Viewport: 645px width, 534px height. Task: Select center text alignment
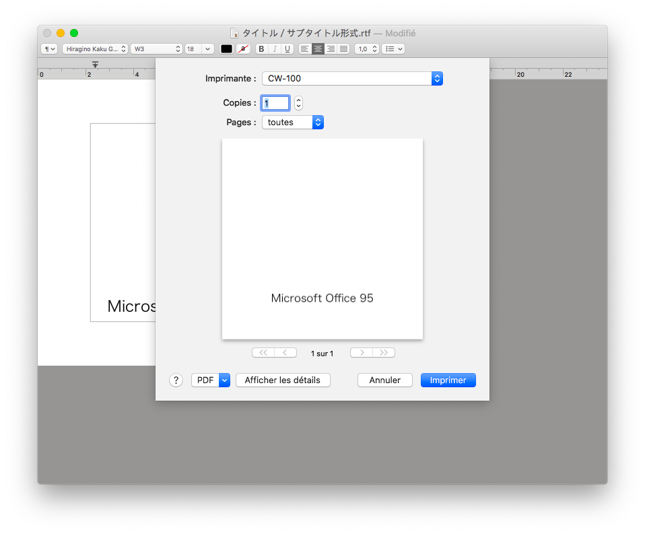coord(318,49)
